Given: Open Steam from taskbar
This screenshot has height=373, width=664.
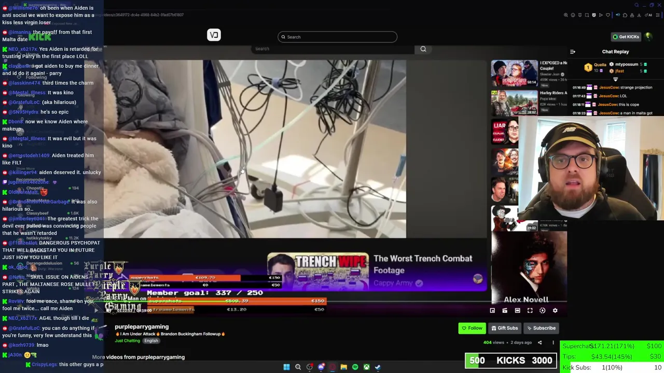Looking at the screenshot, I should click(378, 367).
